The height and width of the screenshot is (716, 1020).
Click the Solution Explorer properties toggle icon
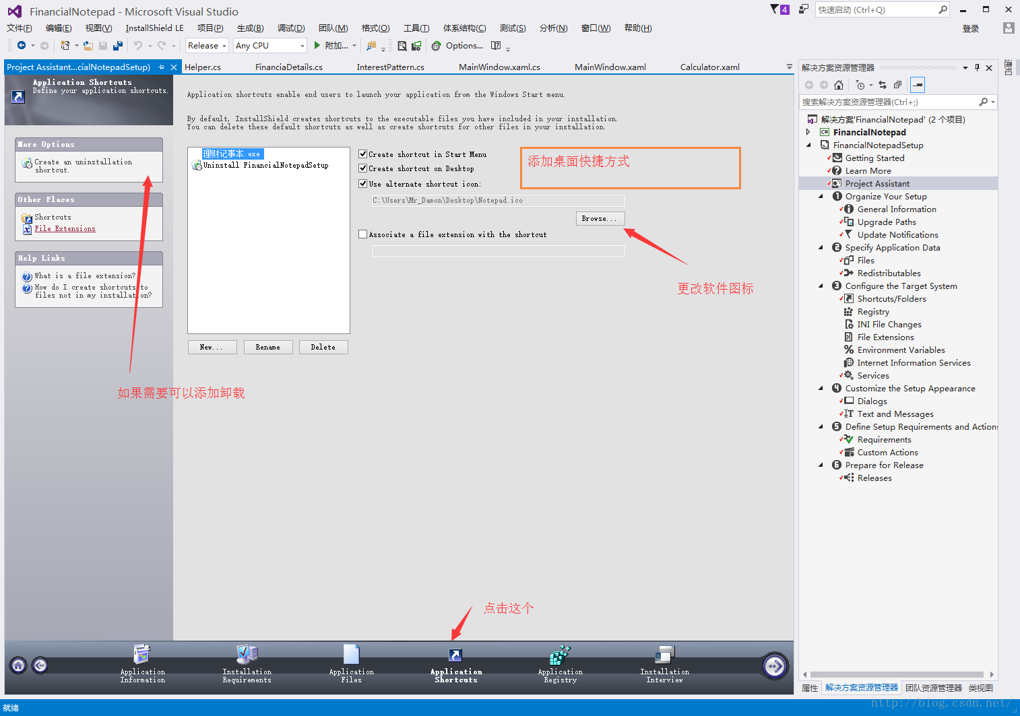(x=918, y=85)
